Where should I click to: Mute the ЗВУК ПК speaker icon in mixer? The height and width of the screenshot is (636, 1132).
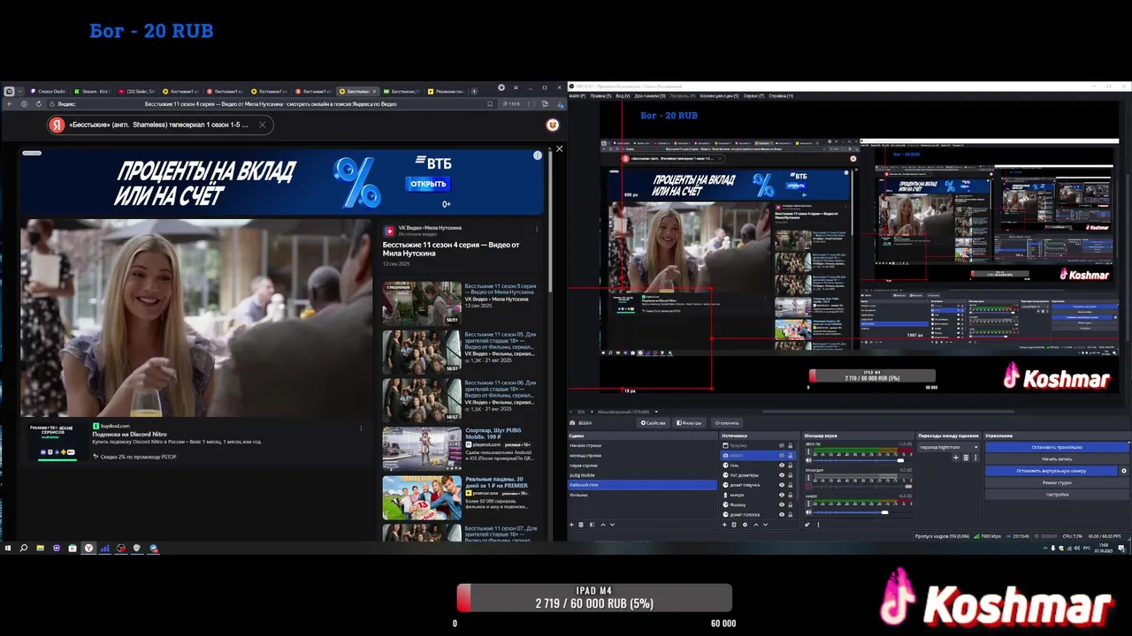tap(808, 460)
